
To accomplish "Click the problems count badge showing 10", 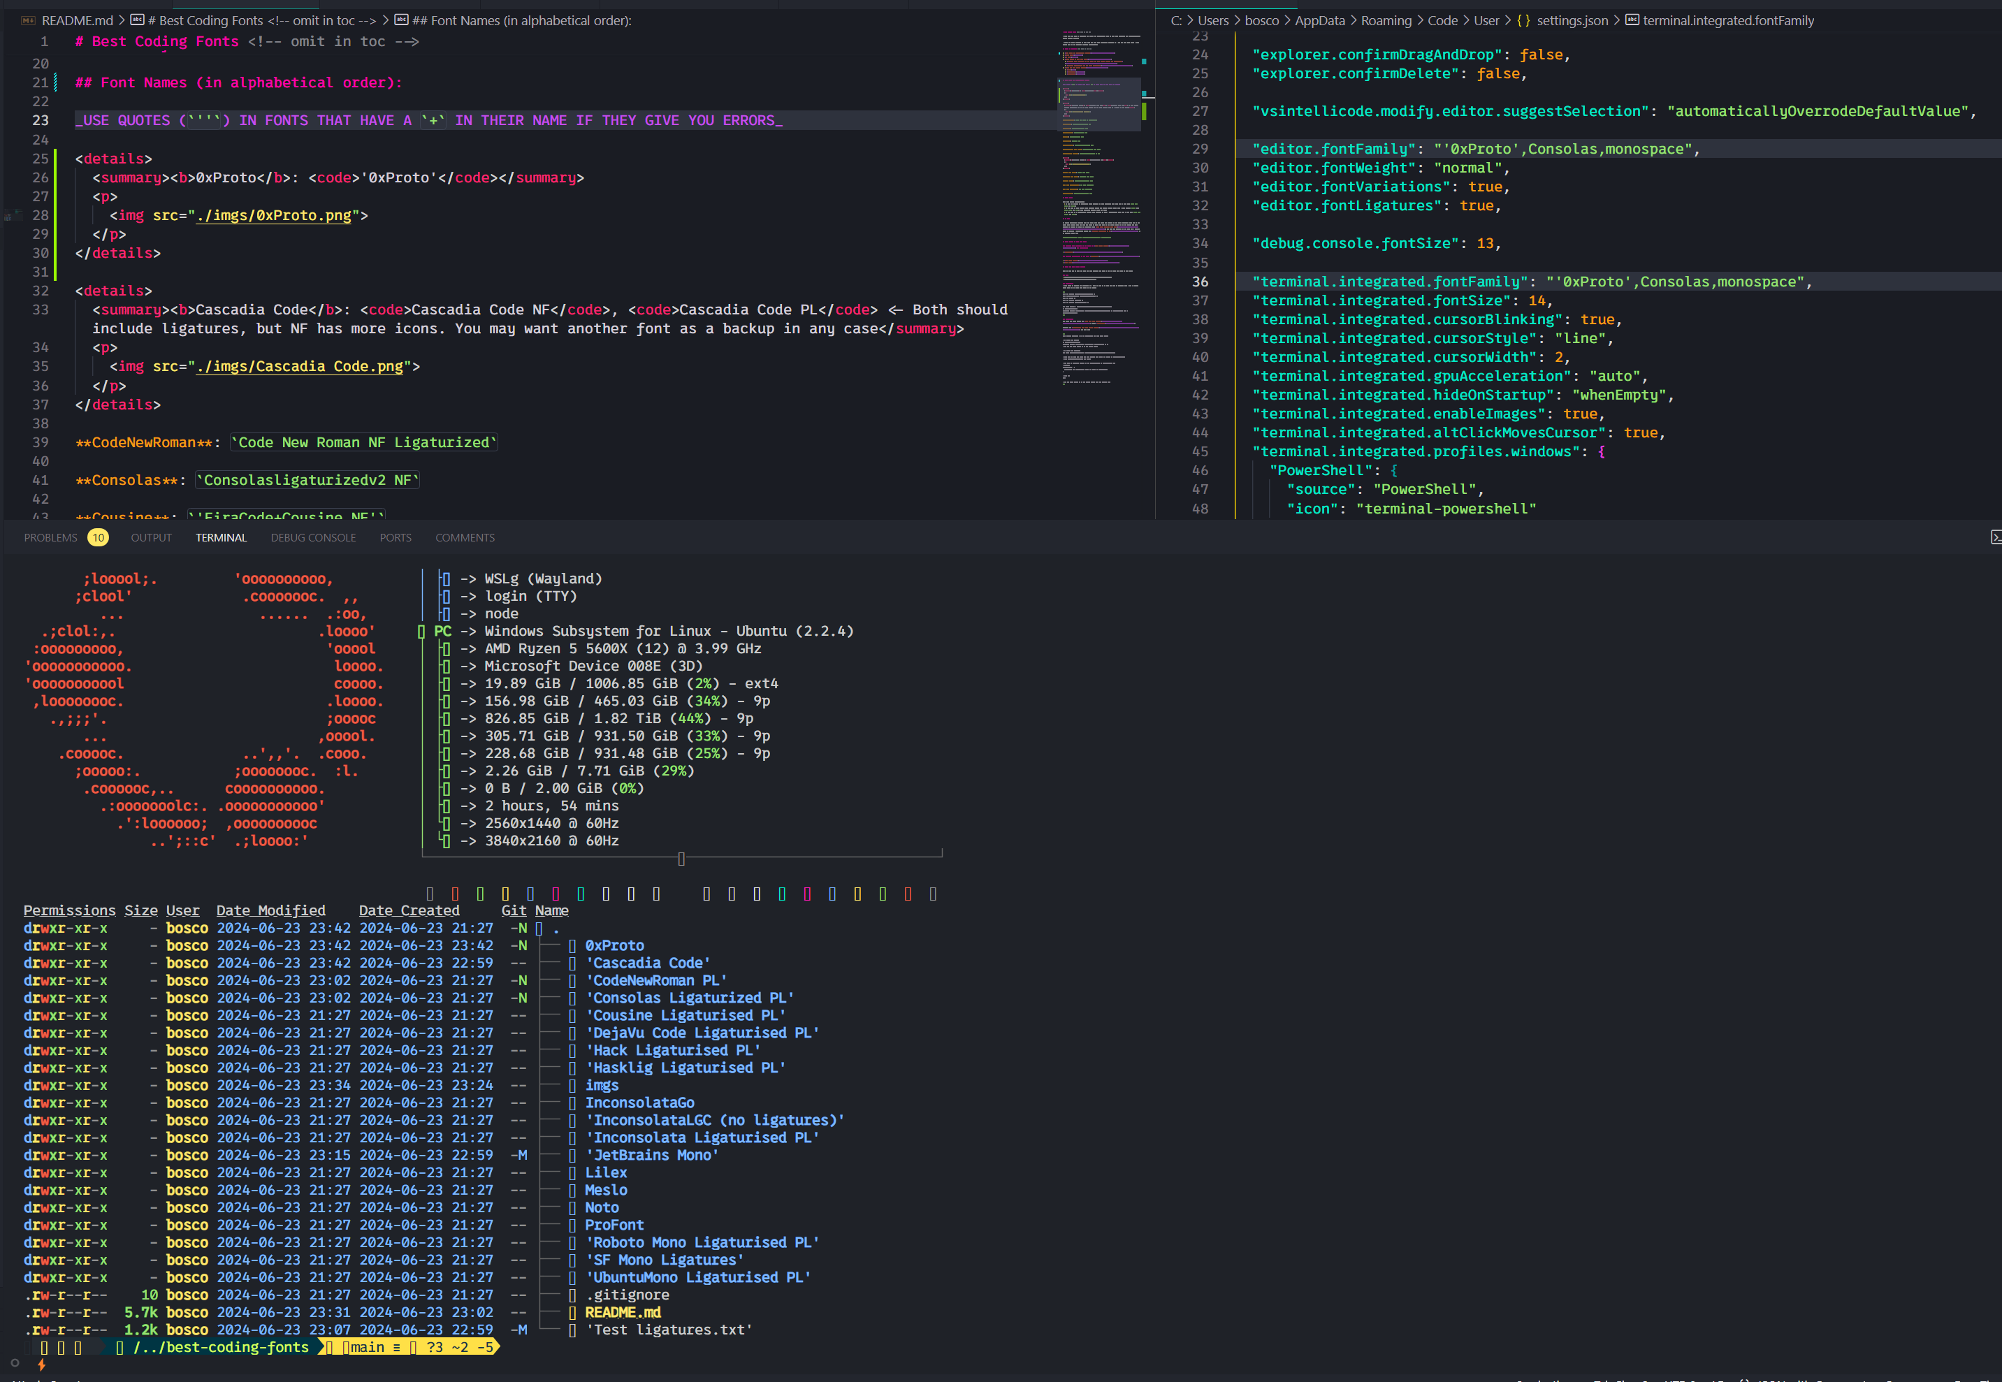I will click(x=98, y=538).
